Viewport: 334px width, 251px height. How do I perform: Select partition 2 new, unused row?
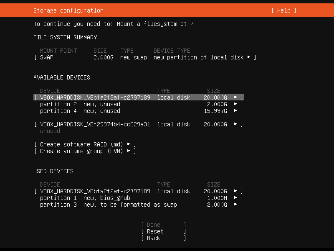tap(139, 104)
